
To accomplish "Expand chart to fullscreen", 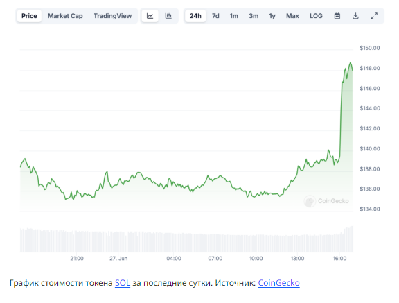I will tap(374, 16).
